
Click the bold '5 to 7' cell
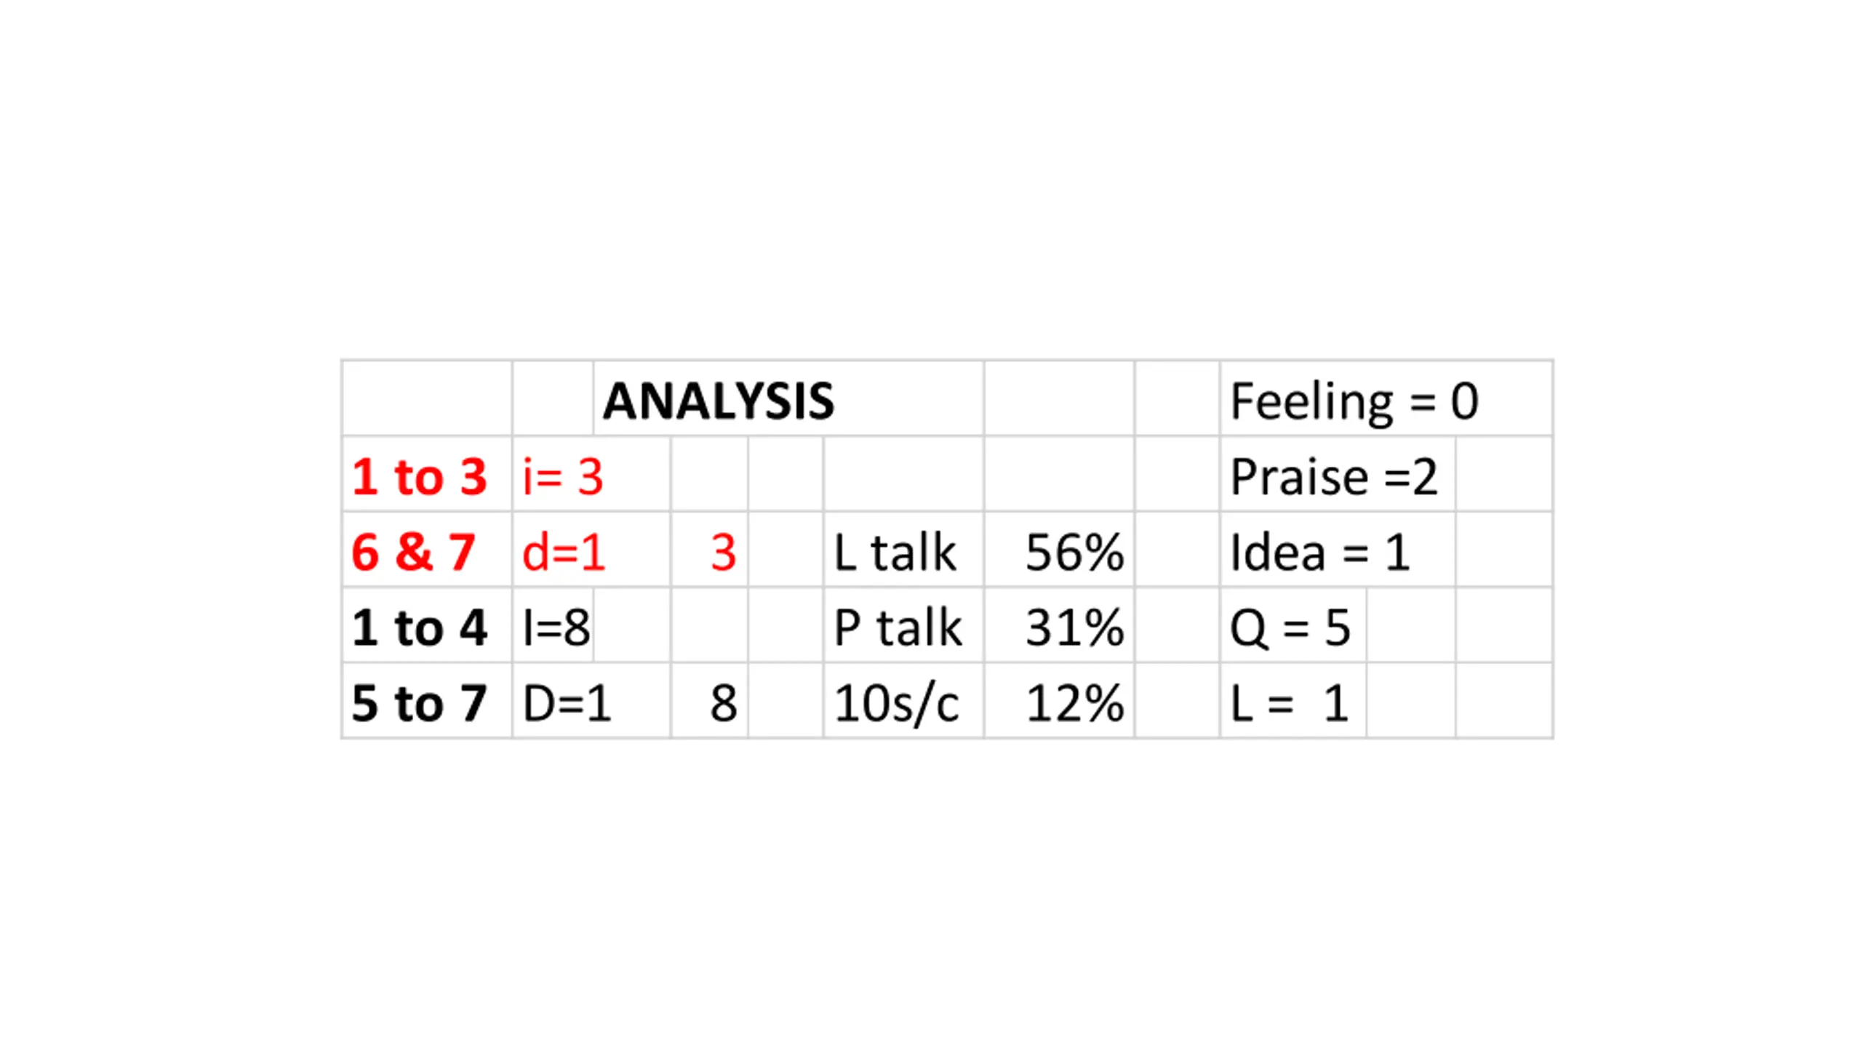(x=427, y=702)
